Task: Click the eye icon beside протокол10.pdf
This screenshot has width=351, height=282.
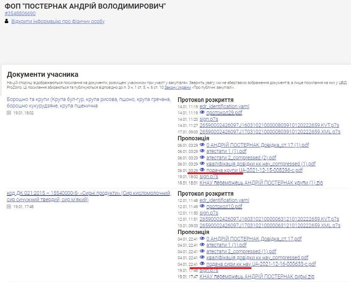Action: click(202, 207)
